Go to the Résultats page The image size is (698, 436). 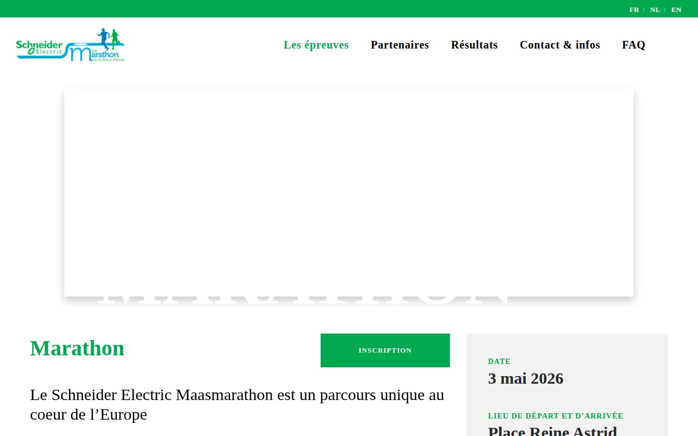pos(474,45)
